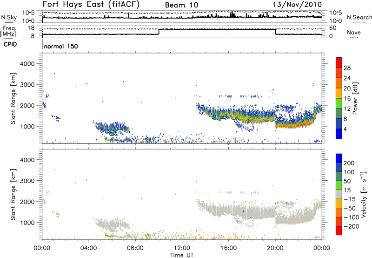Click the 'Power [dB]' colorbar label
Image resolution: width=372 pixels, height=258 pixels.
[x=355, y=98]
